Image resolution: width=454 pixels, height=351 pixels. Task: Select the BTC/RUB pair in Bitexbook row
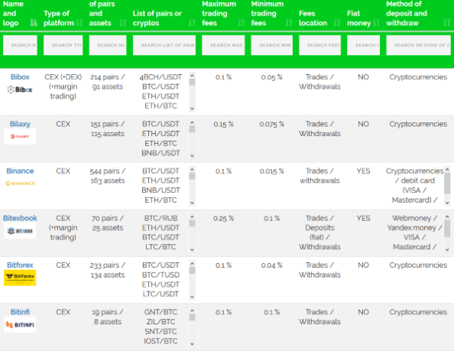click(x=161, y=218)
